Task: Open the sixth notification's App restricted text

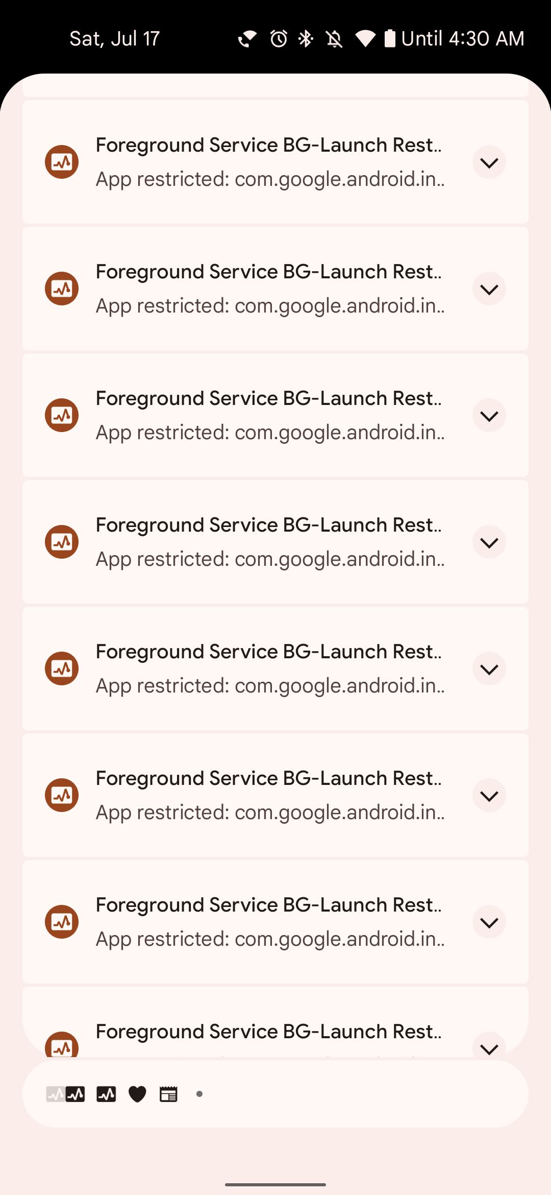Action: tap(270, 812)
